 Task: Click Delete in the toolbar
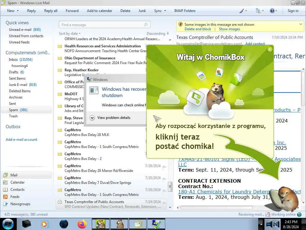(x=125, y=11)
